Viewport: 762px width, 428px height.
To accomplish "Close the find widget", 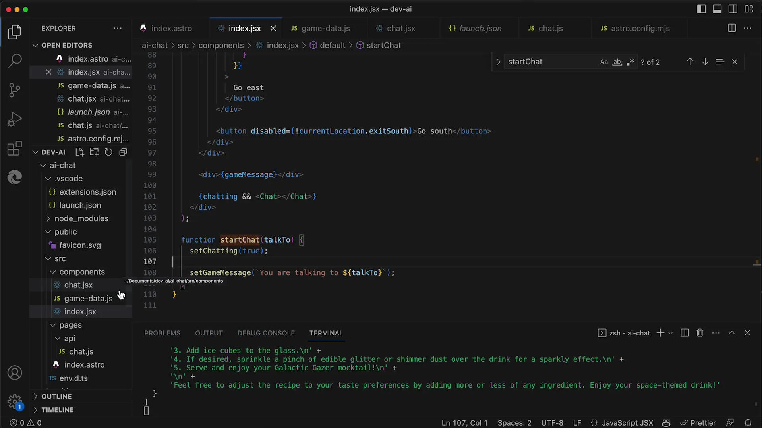I will coord(735,62).
